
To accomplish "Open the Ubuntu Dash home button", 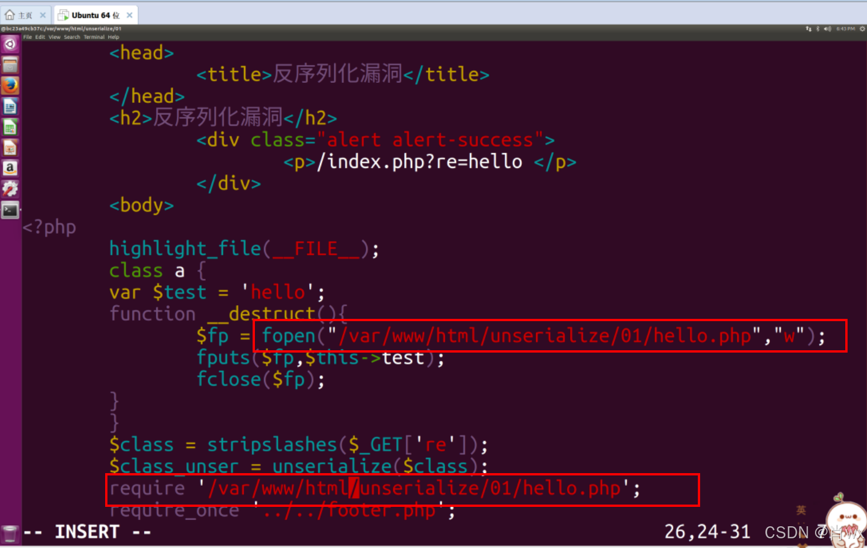I will click(10, 44).
